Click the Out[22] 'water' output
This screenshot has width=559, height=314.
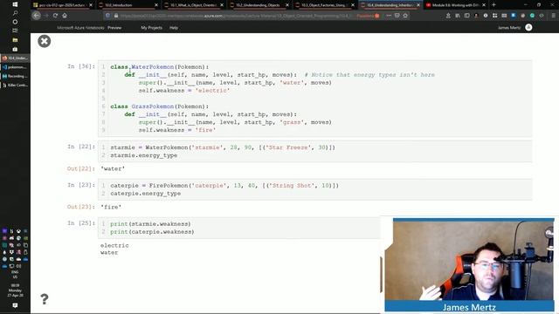pos(113,168)
